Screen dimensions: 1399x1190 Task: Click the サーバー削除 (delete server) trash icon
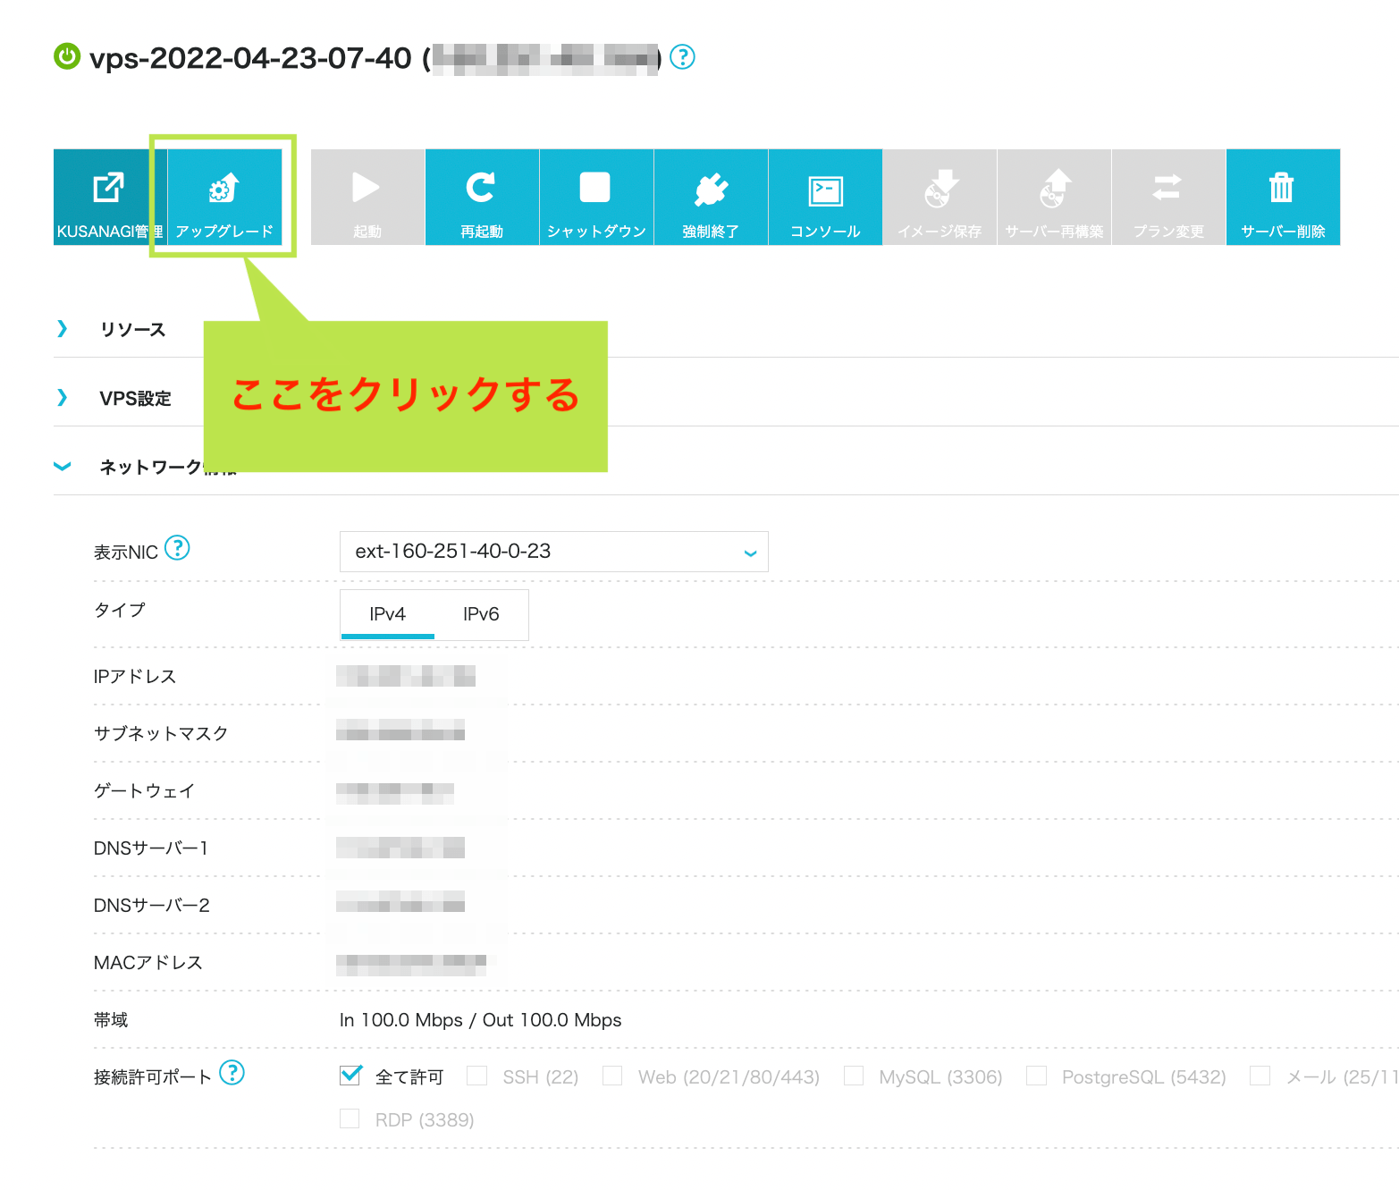(x=1282, y=197)
